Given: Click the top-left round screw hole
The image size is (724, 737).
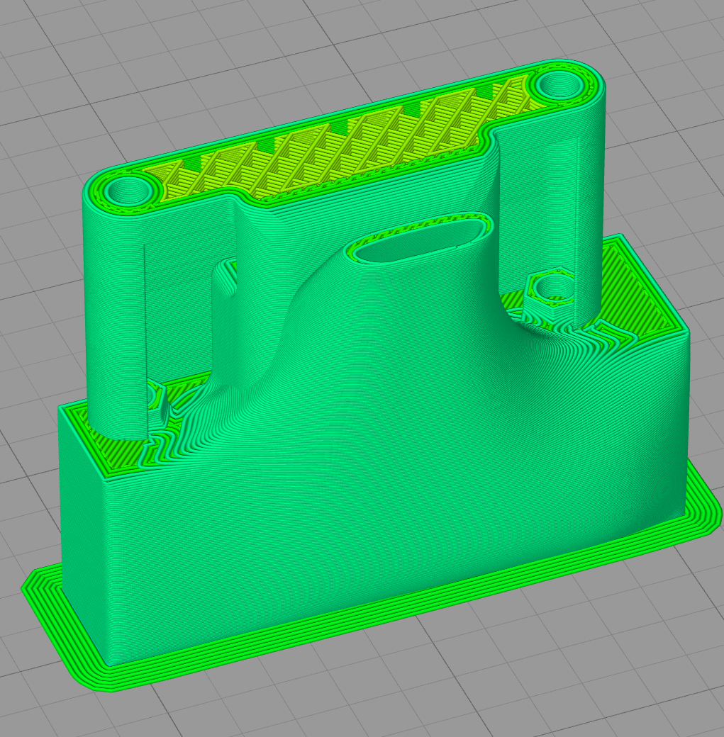Looking at the screenshot, I should 130,191.
